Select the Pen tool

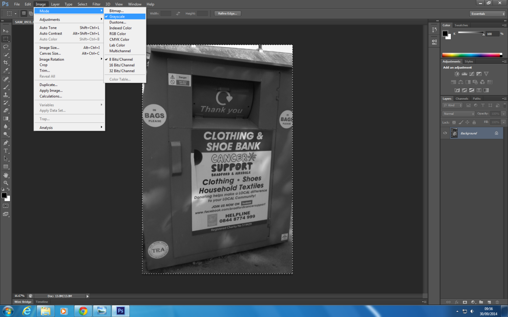point(6,143)
